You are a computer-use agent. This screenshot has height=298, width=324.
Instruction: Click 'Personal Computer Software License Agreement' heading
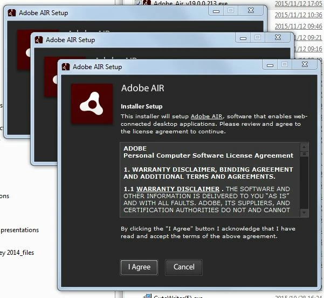pos(208,155)
